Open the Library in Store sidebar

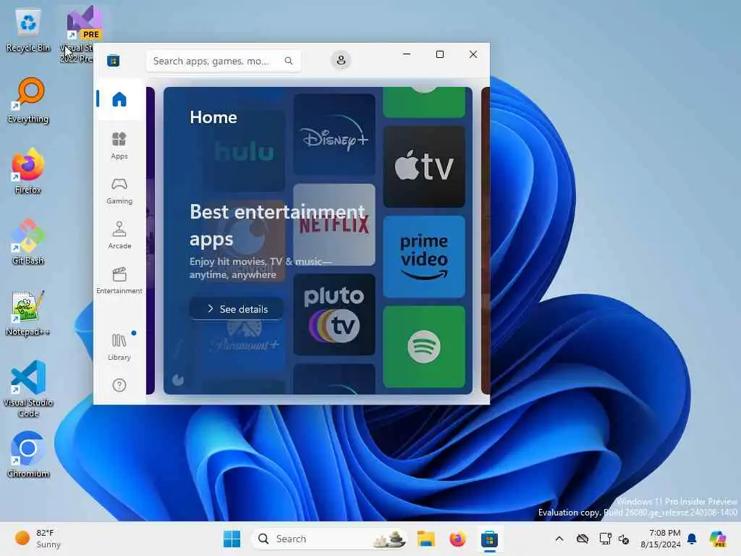point(119,347)
